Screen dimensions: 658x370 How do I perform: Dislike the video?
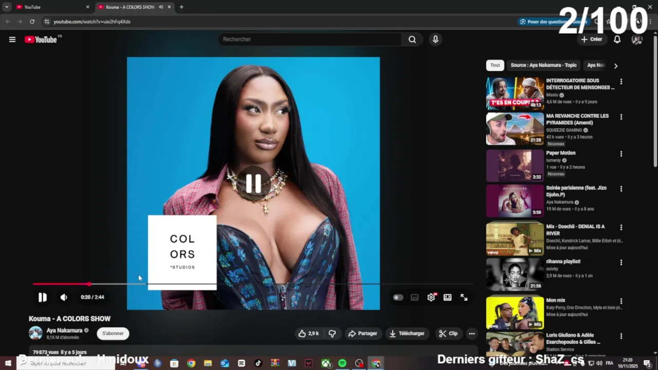pyautogui.click(x=332, y=334)
